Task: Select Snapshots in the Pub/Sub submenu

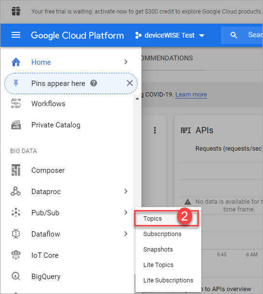Action: pyautogui.click(x=158, y=250)
